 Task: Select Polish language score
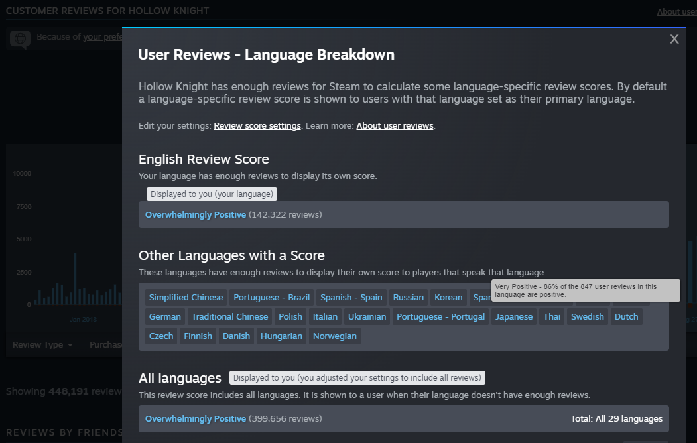(290, 317)
